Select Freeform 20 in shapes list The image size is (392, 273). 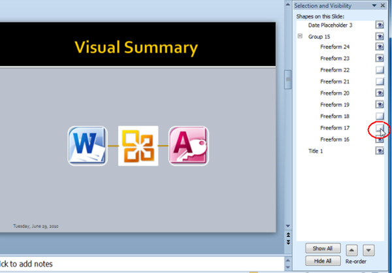pos(335,93)
